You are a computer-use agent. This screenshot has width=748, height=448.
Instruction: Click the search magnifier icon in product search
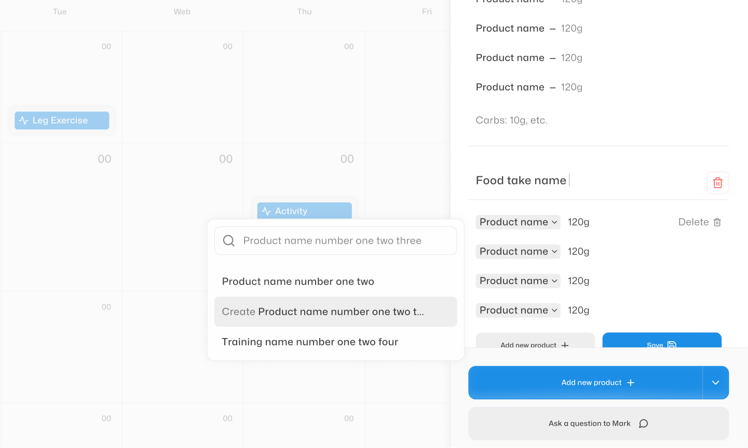[228, 241]
